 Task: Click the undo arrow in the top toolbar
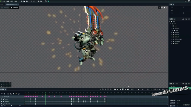coord(31,1)
